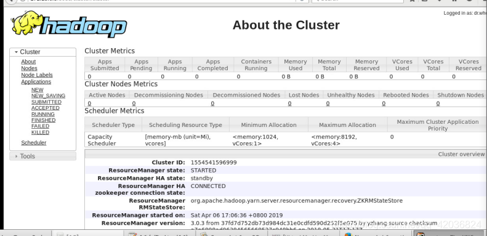Click the Cluster Metrics section title
Viewport: 487px width, 236px height.
coord(110,51)
